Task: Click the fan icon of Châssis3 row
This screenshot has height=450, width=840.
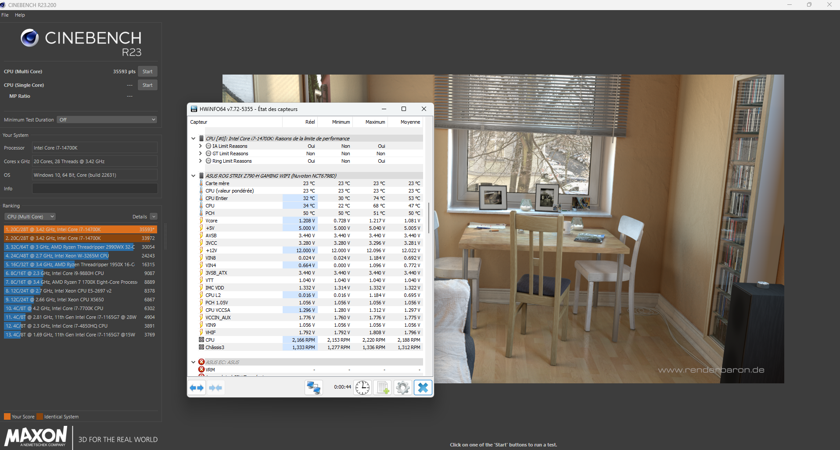Action: tap(201, 347)
